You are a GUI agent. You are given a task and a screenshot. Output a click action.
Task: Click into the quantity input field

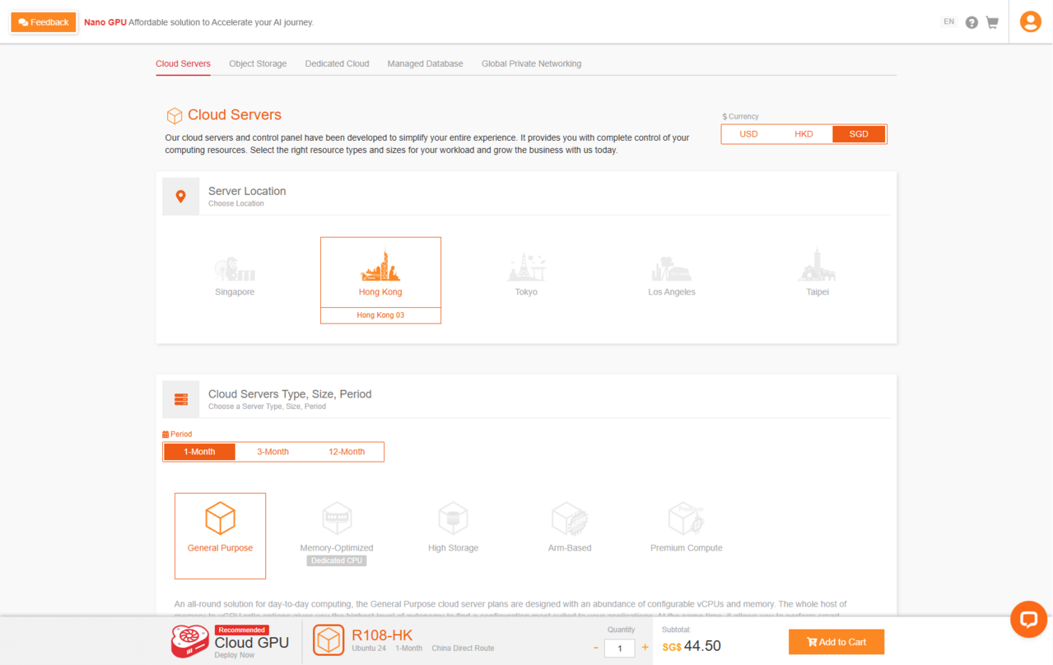click(x=619, y=649)
